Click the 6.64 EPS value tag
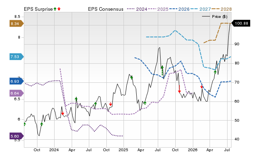This screenshot has height=152, width=255. click(x=17, y=93)
